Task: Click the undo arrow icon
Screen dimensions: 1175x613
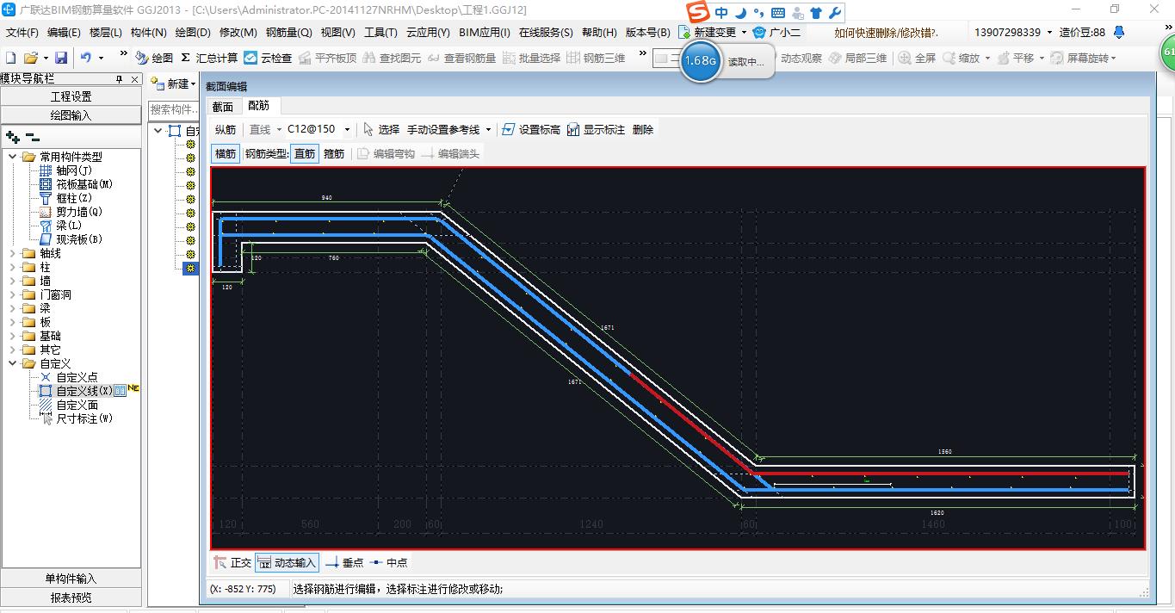Action: [86, 58]
